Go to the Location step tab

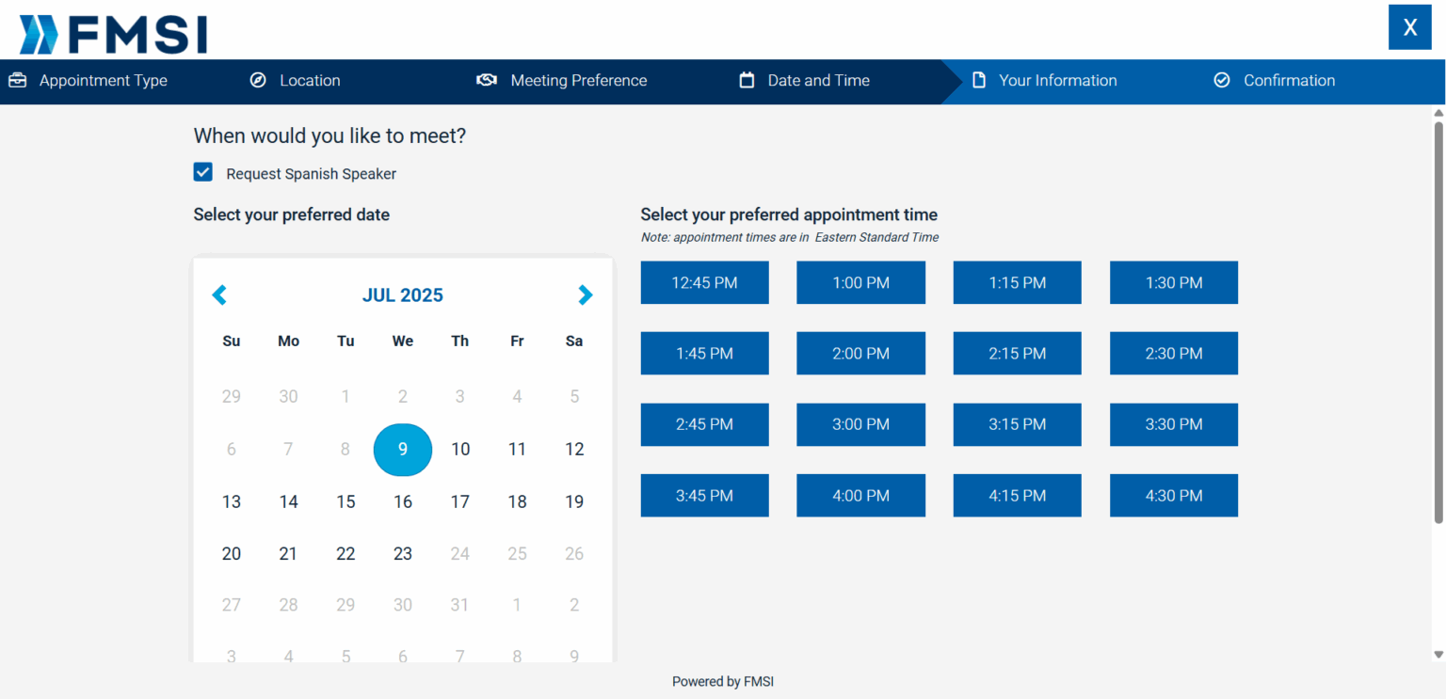310,81
